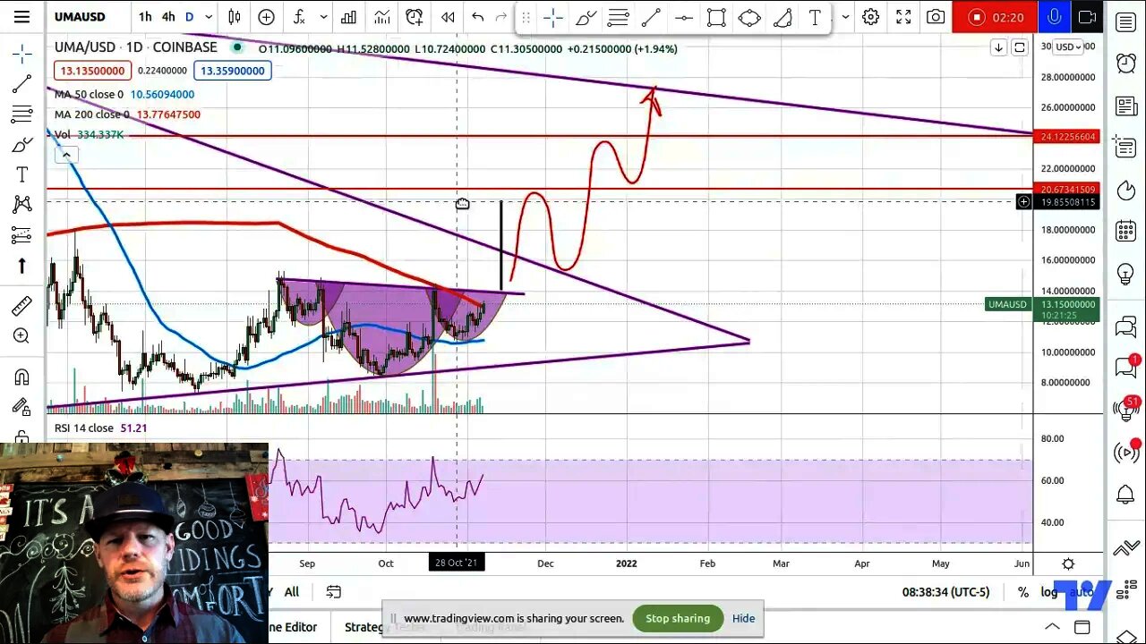
Task: Pick the ellipse shape tool
Action: (x=749, y=16)
